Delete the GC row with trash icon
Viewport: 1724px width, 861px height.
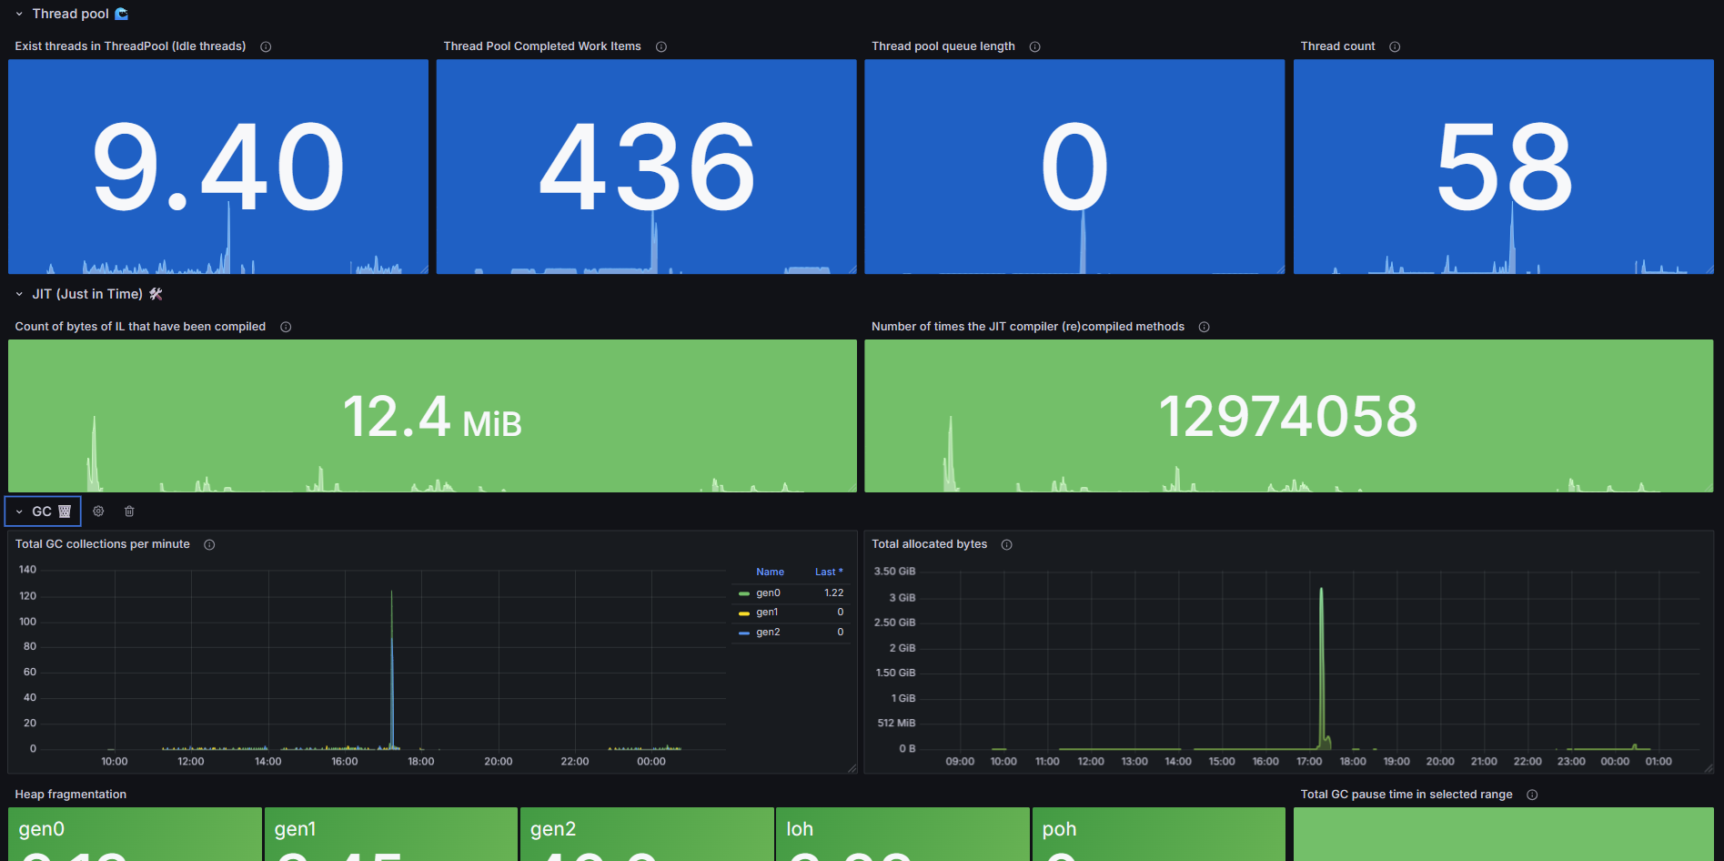(x=129, y=512)
